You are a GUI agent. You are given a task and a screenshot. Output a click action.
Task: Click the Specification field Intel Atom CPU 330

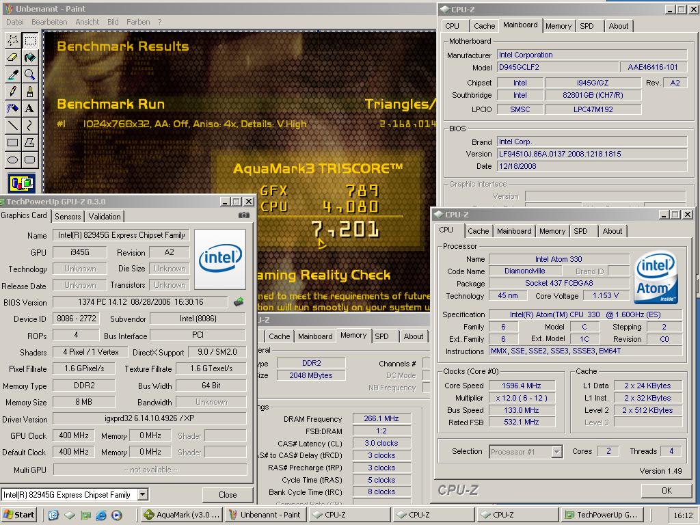[585, 314]
